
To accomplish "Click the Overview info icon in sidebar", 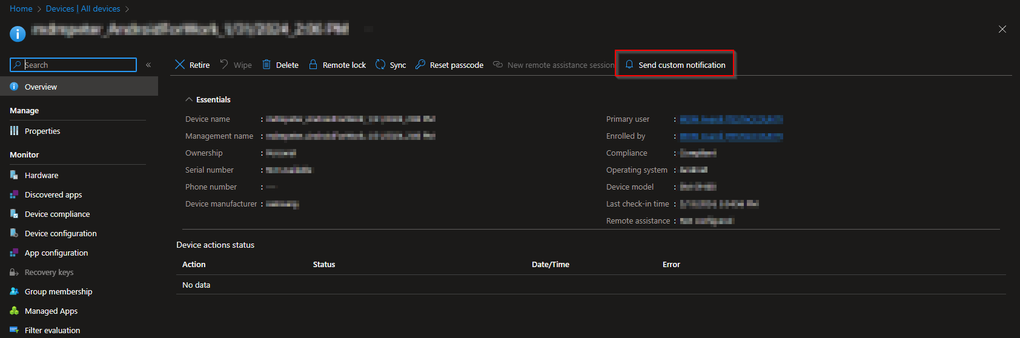I will tap(14, 87).
